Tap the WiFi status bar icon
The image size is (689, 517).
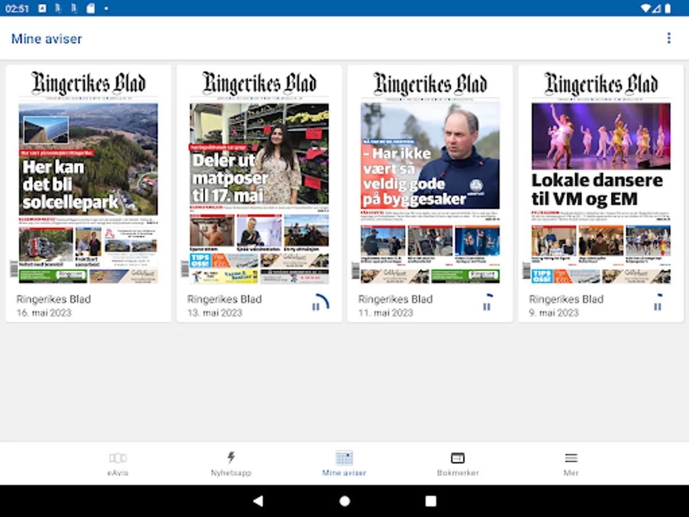[x=645, y=8]
